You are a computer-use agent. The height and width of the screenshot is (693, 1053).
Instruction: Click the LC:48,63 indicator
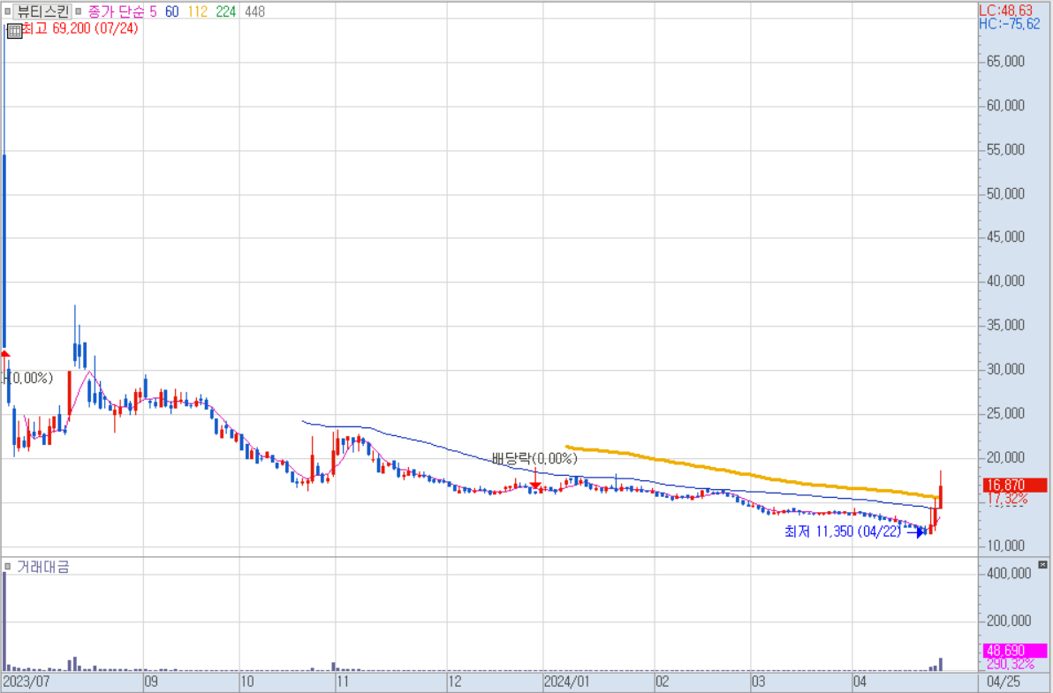click(x=1006, y=11)
